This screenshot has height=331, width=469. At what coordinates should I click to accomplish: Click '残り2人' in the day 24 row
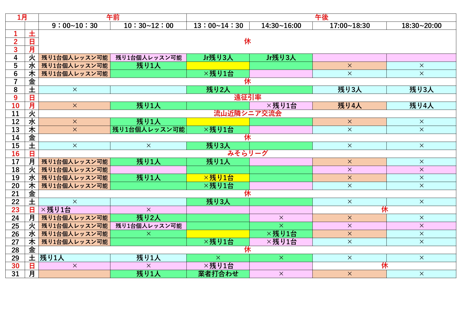pos(148,218)
